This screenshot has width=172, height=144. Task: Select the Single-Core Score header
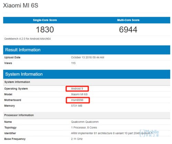click(x=45, y=20)
